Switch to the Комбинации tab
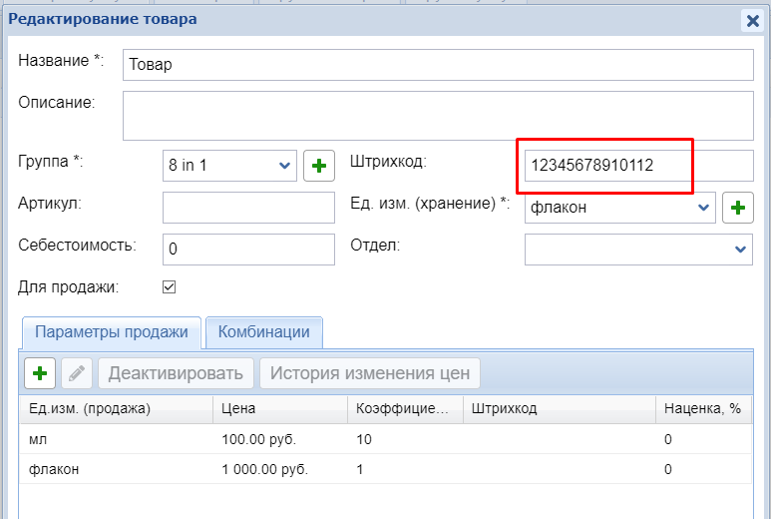 coord(264,332)
